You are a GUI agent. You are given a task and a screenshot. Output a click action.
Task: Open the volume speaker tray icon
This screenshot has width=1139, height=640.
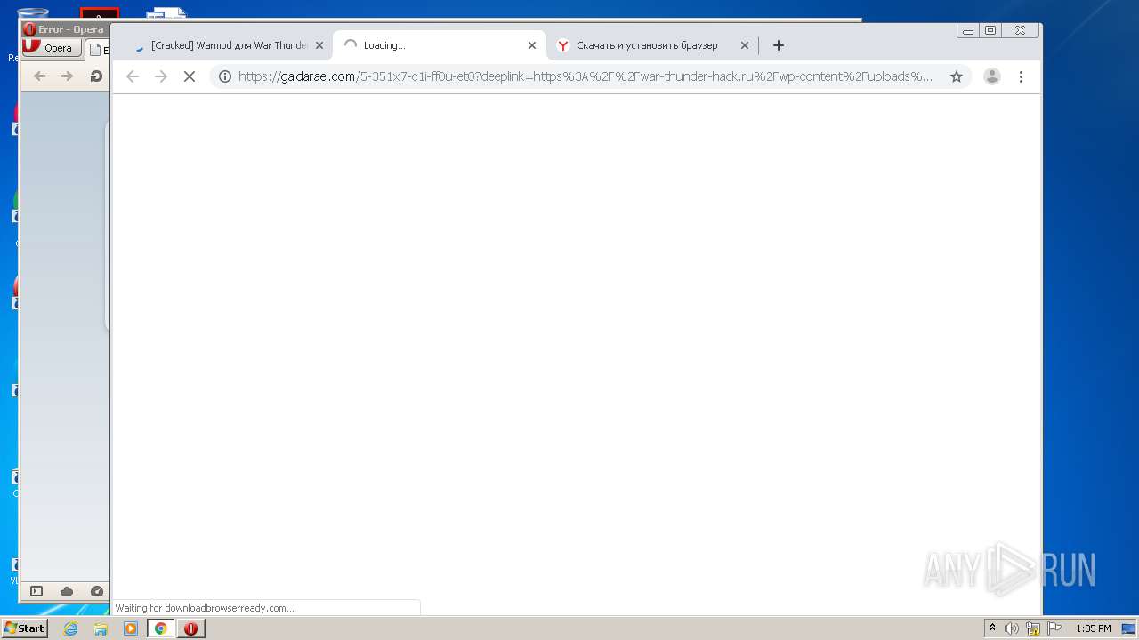(x=1012, y=628)
